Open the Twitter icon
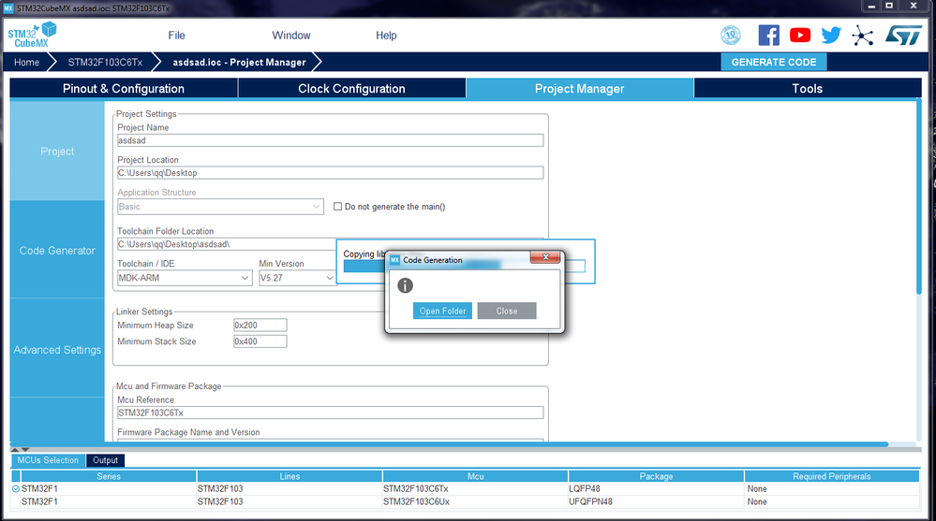This screenshot has height=521, width=936. (x=831, y=36)
